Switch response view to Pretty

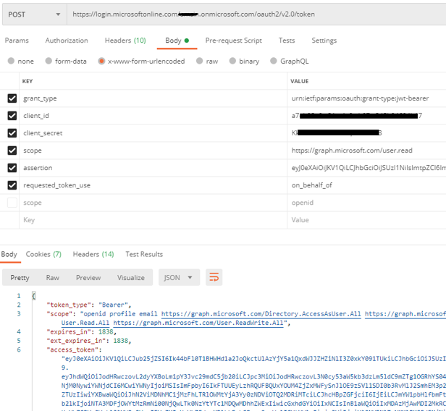coord(20,278)
